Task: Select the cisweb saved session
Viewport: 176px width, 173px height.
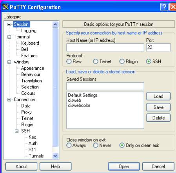Action: pyautogui.click(x=74, y=100)
